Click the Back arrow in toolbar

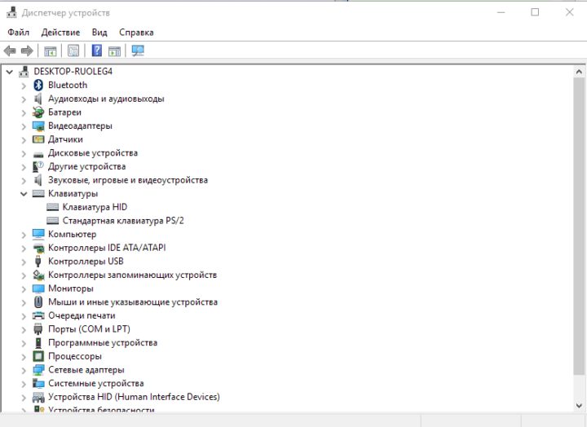11,51
